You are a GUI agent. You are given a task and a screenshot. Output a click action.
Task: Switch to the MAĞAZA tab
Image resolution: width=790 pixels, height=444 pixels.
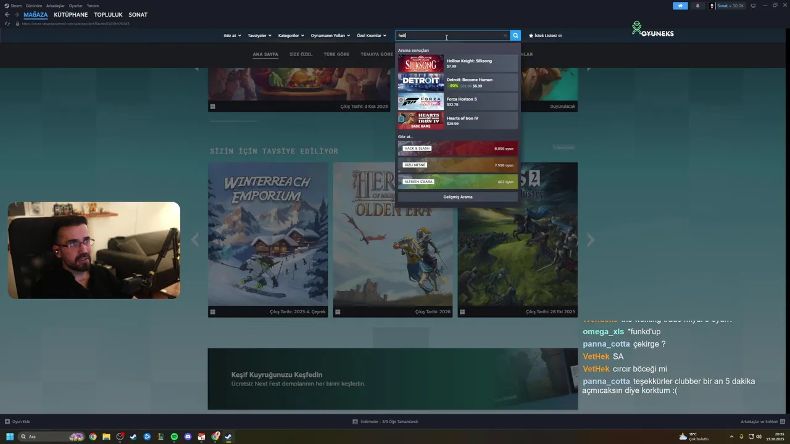point(36,15)
